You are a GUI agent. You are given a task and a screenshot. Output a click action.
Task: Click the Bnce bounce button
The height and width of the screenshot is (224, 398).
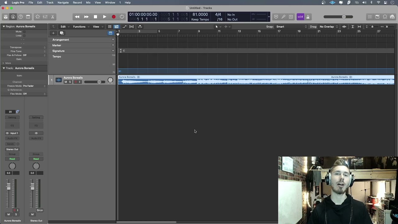pos(40,210)
